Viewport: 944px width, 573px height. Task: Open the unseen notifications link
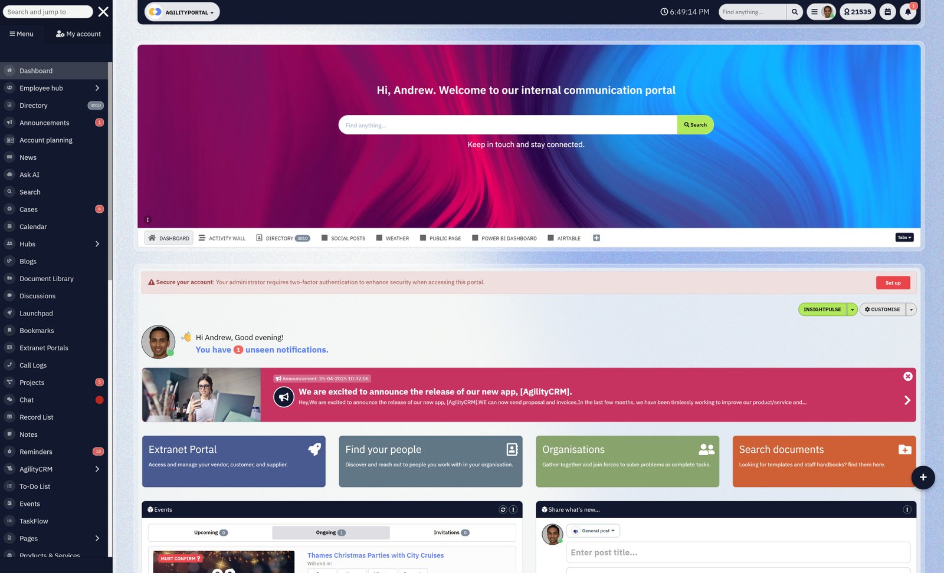point(262,350)
